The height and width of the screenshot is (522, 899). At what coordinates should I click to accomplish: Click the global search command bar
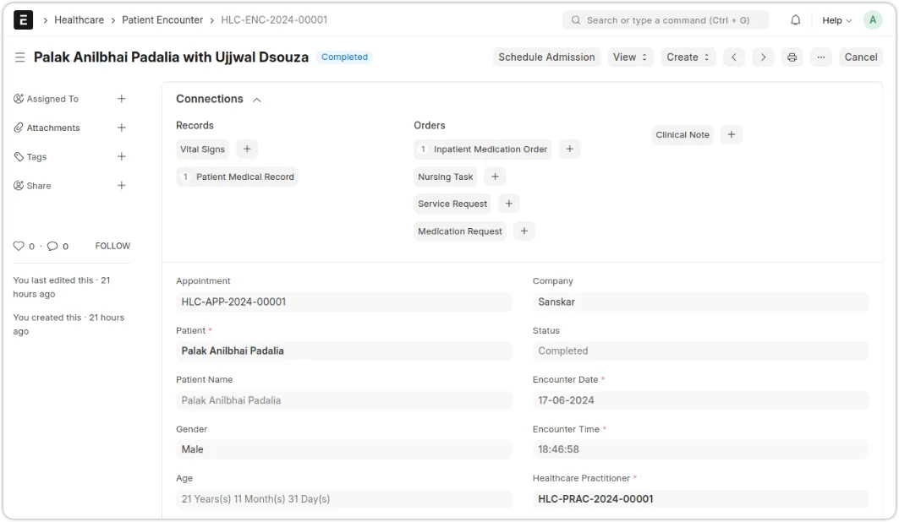668,19
